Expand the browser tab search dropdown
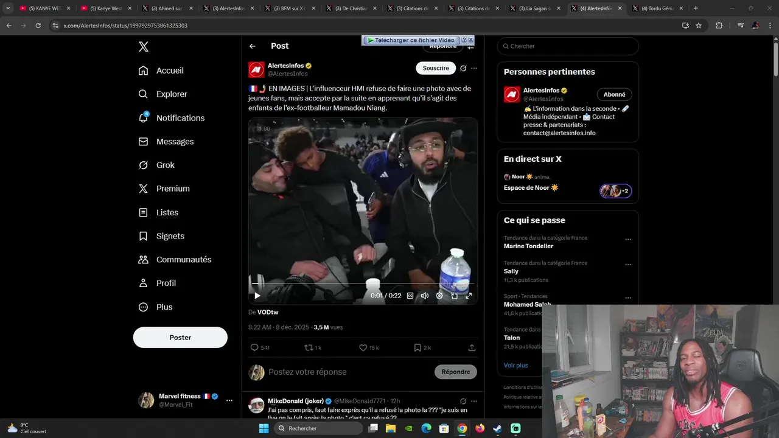Image resolution: width=779 pixels, height=438 pixels. tap(8, 9)
